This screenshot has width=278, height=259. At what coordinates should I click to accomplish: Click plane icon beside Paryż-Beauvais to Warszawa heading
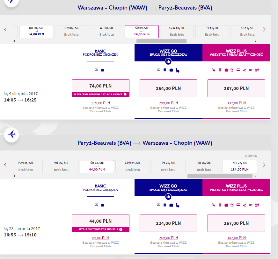[x=11, y=135]
